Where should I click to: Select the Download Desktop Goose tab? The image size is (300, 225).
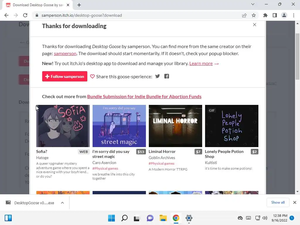[x=38, y=5]
